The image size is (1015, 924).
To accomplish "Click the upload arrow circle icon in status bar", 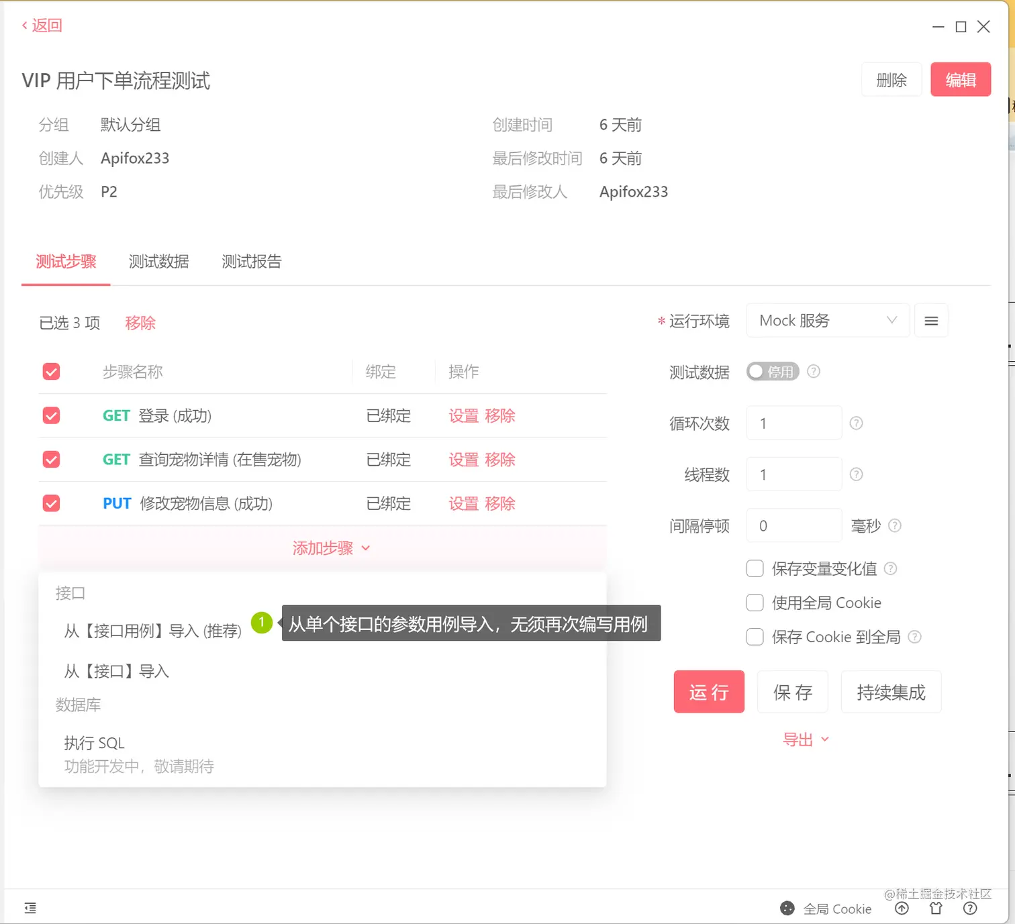I will 902,909.
